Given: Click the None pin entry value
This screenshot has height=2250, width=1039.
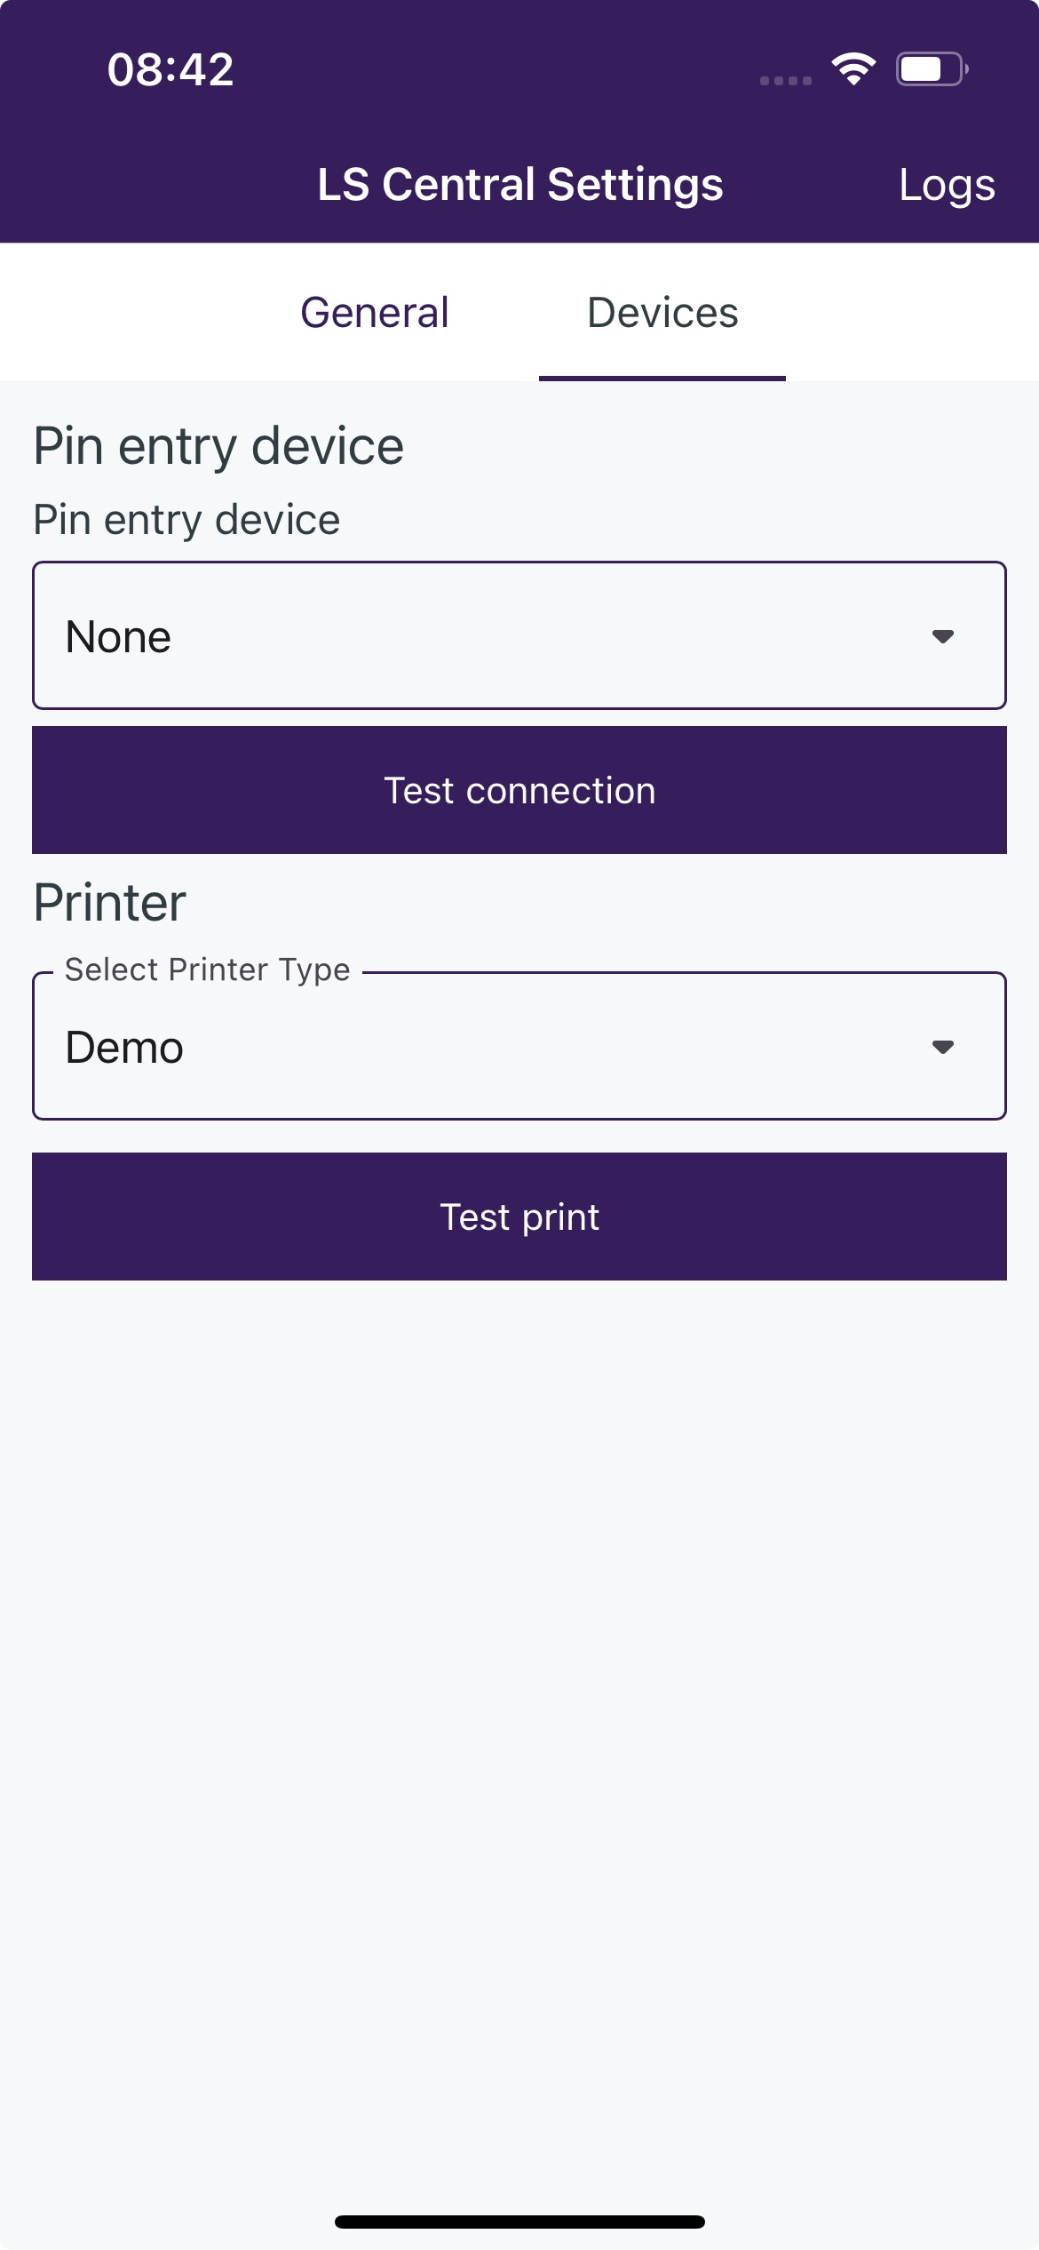Looking at the screenshot, I should point(119,637).
